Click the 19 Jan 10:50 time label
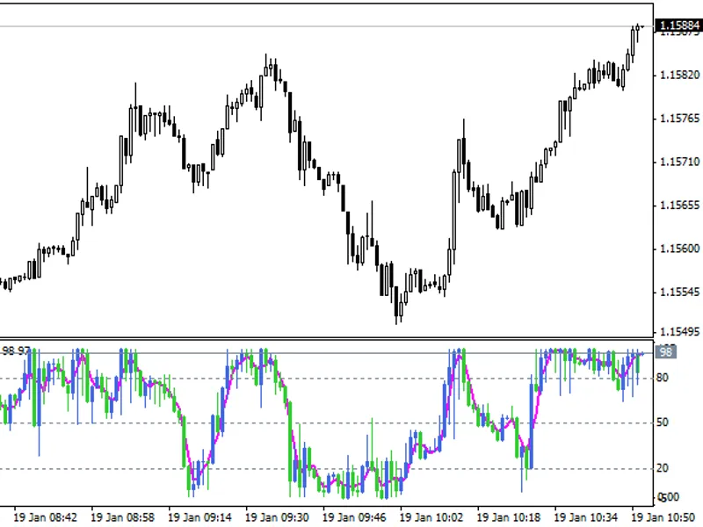Viewport: 703px width, 527px height. [x=663, y=517]
